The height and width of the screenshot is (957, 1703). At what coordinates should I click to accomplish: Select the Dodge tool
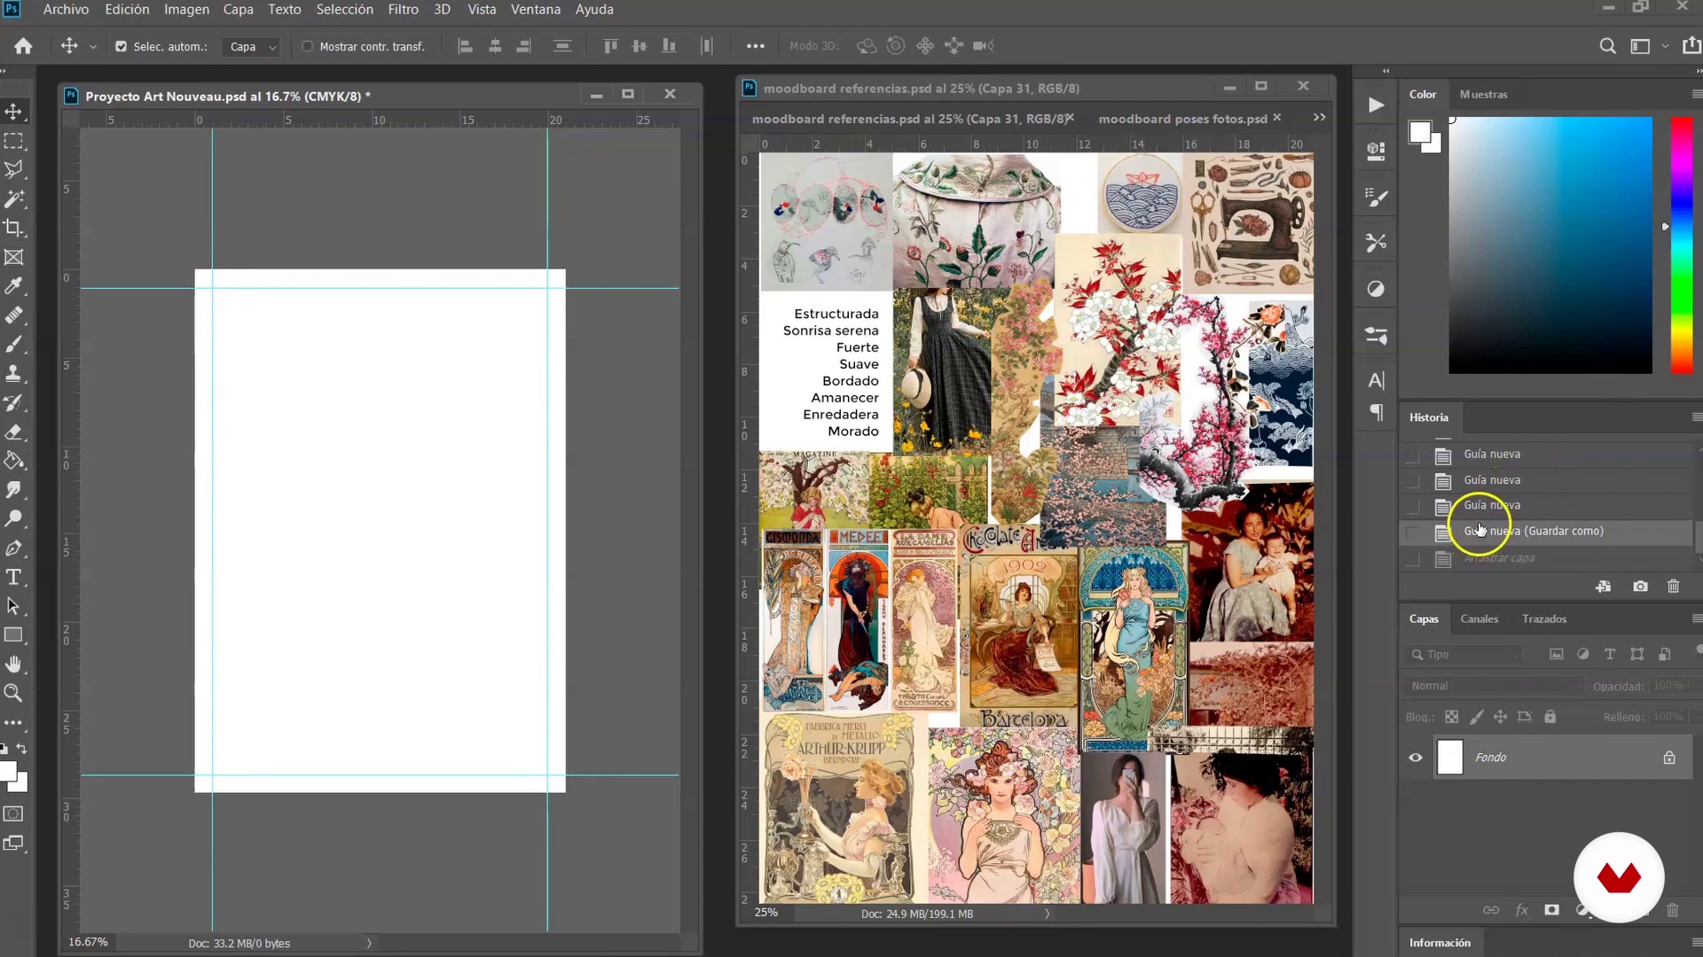click(14, 518)
